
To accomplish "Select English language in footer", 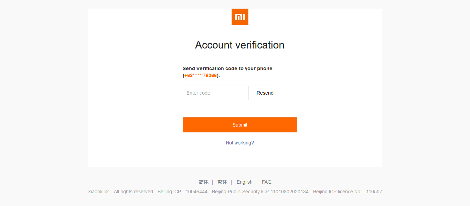I will tap(245, 182).
